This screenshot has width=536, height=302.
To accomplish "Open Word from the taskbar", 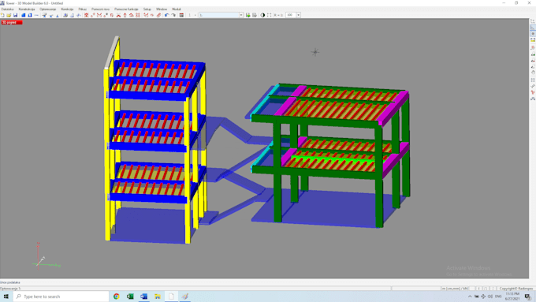I will tap(144, 296).
